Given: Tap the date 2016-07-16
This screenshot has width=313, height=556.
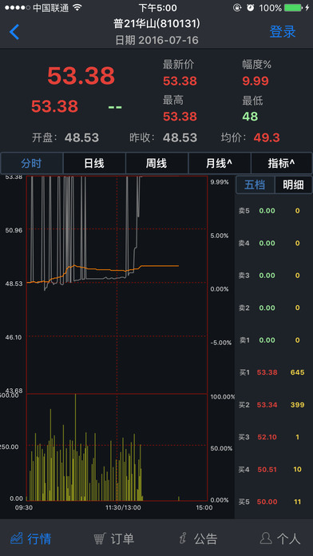Looking at the screenshot, I should 168,40.
